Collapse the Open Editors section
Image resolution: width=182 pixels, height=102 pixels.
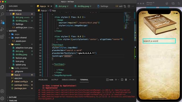(x=20, y=10)
